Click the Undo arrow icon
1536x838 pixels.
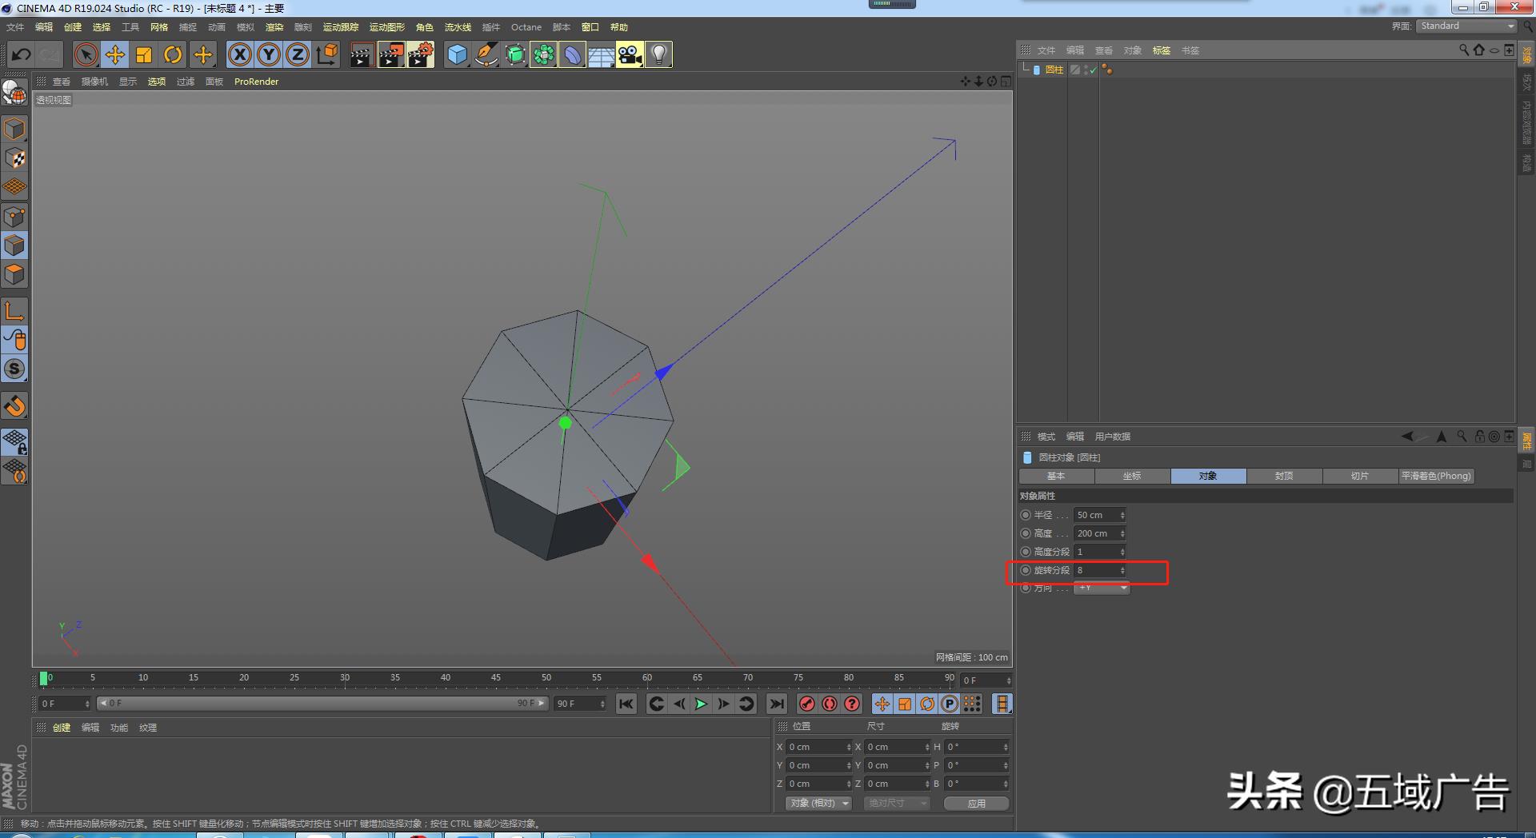[x=22, y=54]
